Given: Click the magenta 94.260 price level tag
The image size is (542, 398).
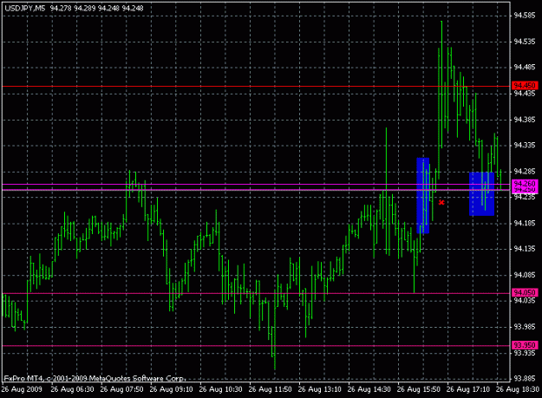Looking at the screenshot, I should tap(525, 183).
